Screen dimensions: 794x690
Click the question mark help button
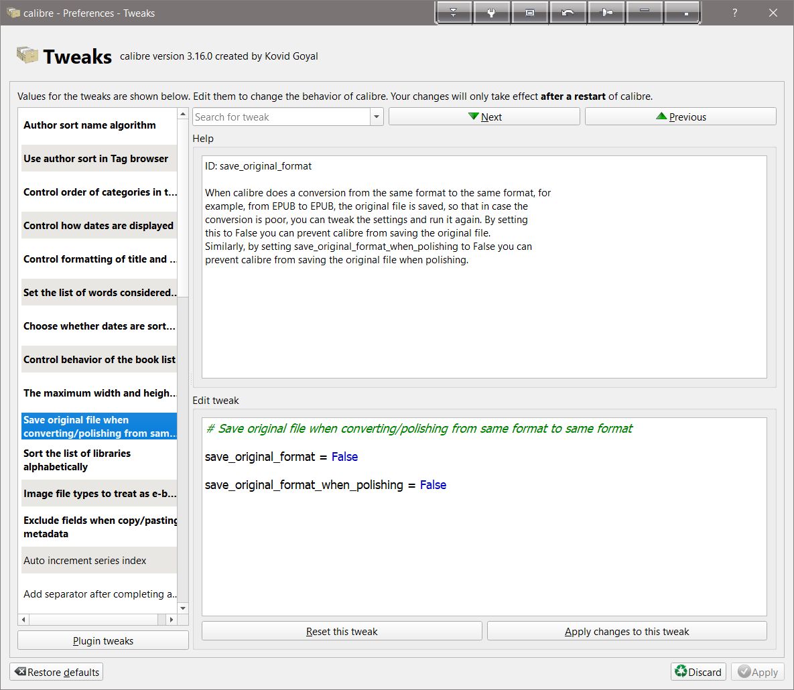735,13
